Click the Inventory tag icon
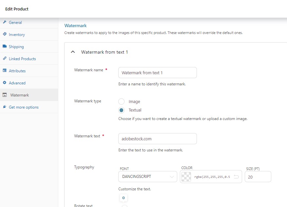287x207 pixels. [x=5, y=34]
